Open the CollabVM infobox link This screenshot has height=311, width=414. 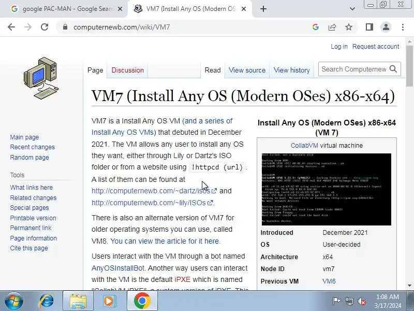pyautogui.click(x=304, y=146)
